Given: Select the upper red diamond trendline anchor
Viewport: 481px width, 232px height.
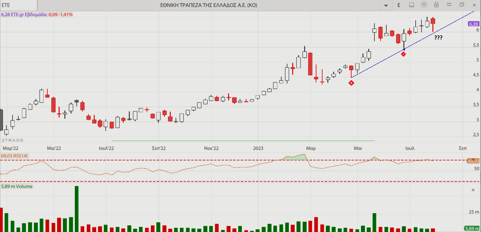Looking at the screenshot, I should (x=403, y=54).
